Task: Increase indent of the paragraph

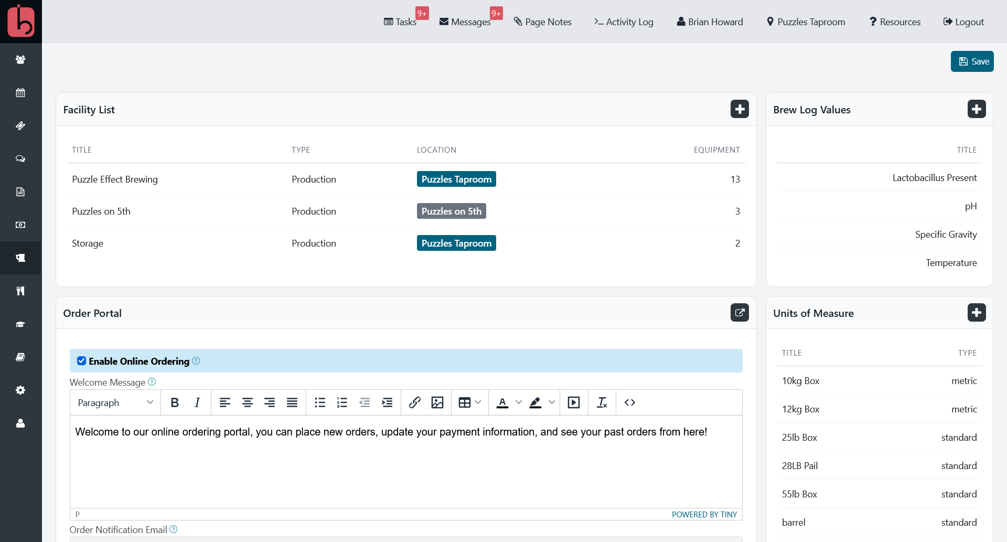Action: pyautogui.click(x=387, y=402)
